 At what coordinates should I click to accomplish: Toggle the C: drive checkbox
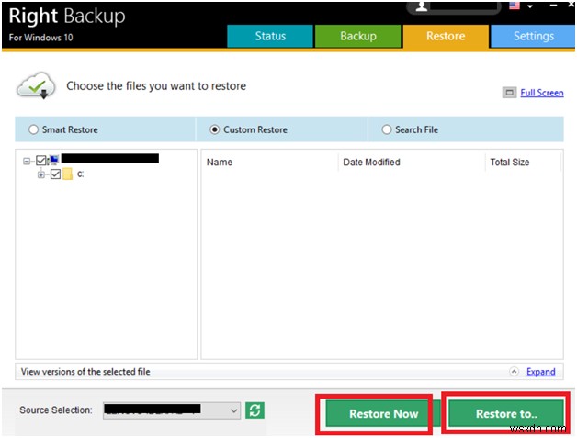tap(55, 174)
